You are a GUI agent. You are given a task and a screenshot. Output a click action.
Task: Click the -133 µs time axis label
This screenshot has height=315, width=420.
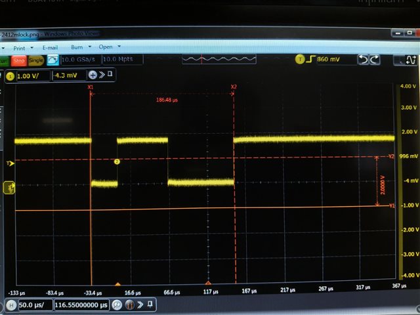[16, 293]
